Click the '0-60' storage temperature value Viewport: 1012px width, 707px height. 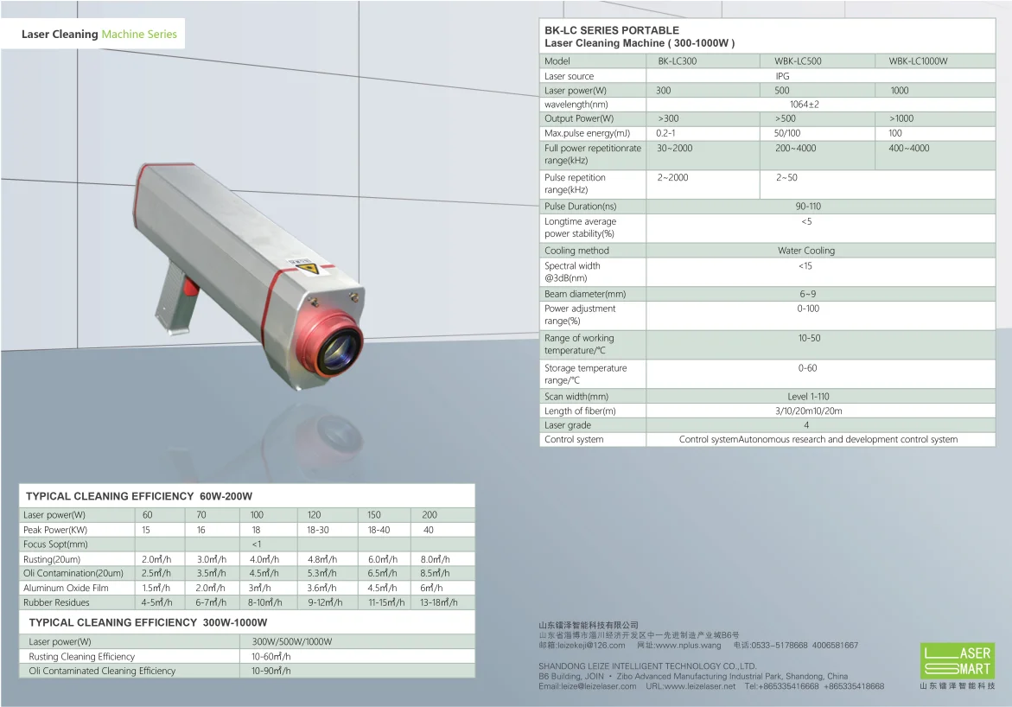tap(807, 368)
